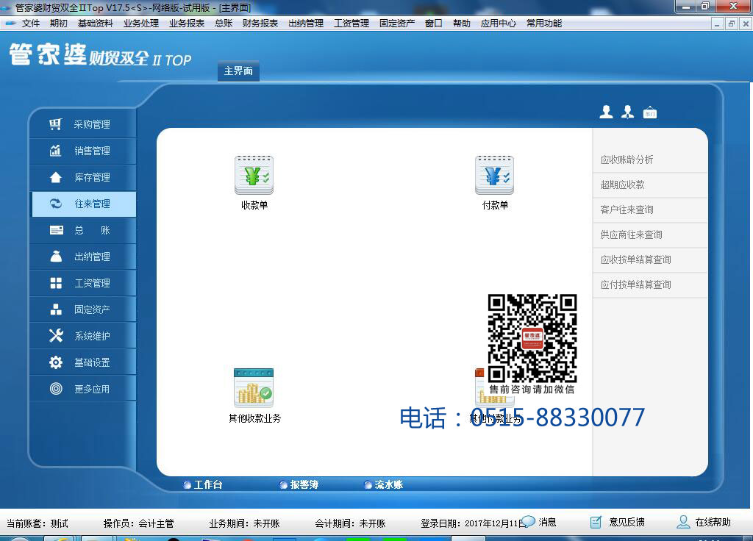Image resolution: width=753 pixels, height=541 pixels.
Task: Open the 期初 menu
Action: (x=59, y=23)
